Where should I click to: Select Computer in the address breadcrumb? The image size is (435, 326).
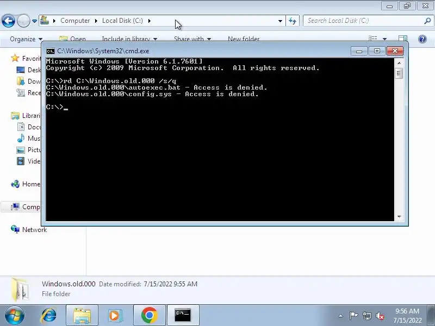click(75, 21)
